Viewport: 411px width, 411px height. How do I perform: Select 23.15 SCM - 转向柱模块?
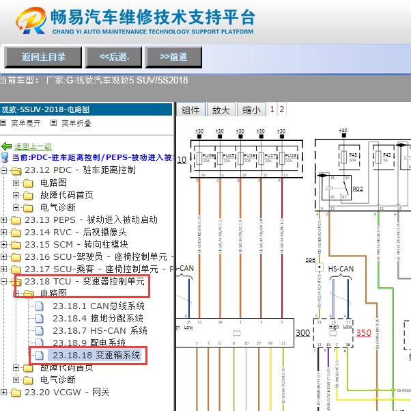coord(76,244)
